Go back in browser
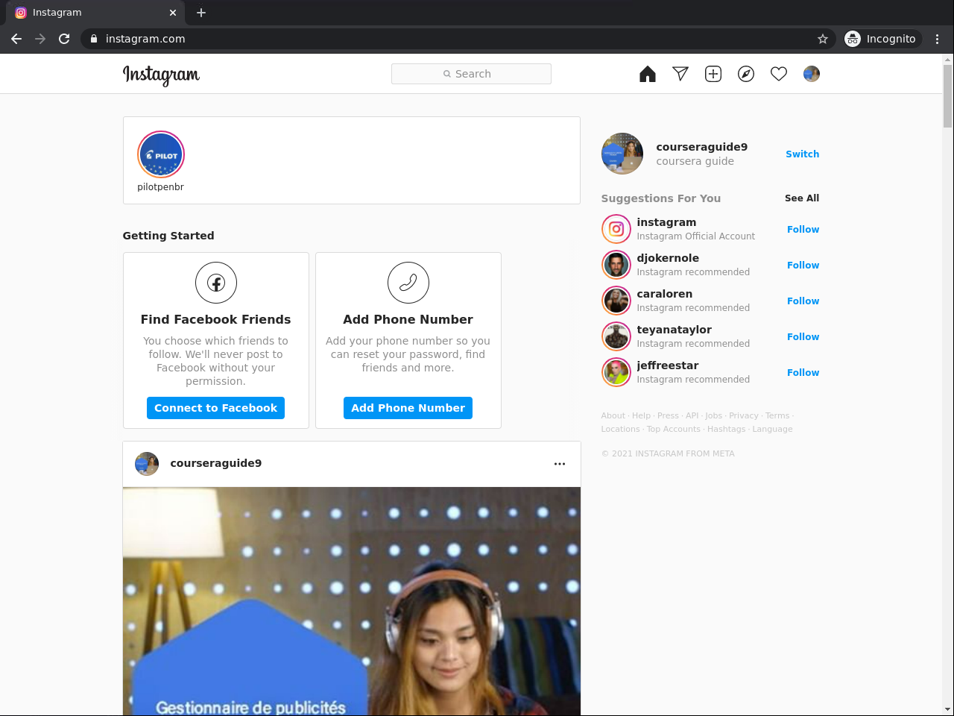The height and width of the screenshot is (716, 954). pyautogui.click(x=16, y=39)
